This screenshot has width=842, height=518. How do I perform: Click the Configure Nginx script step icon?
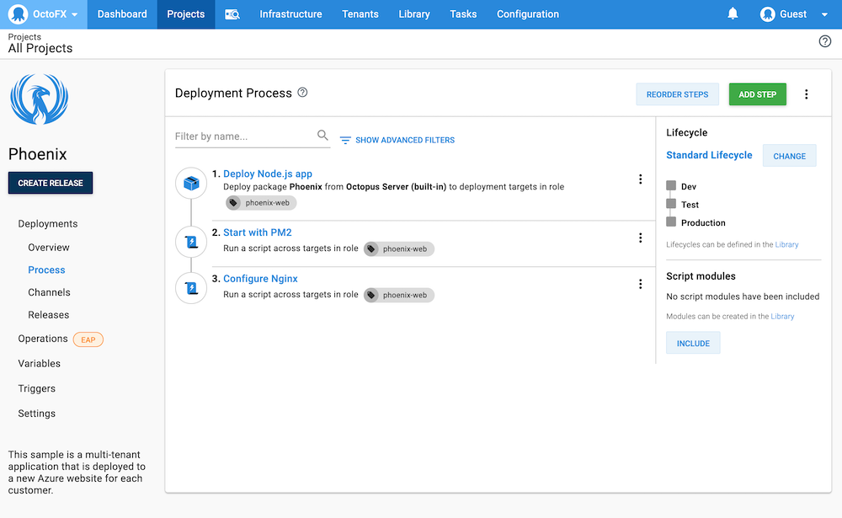coord(191,289)
